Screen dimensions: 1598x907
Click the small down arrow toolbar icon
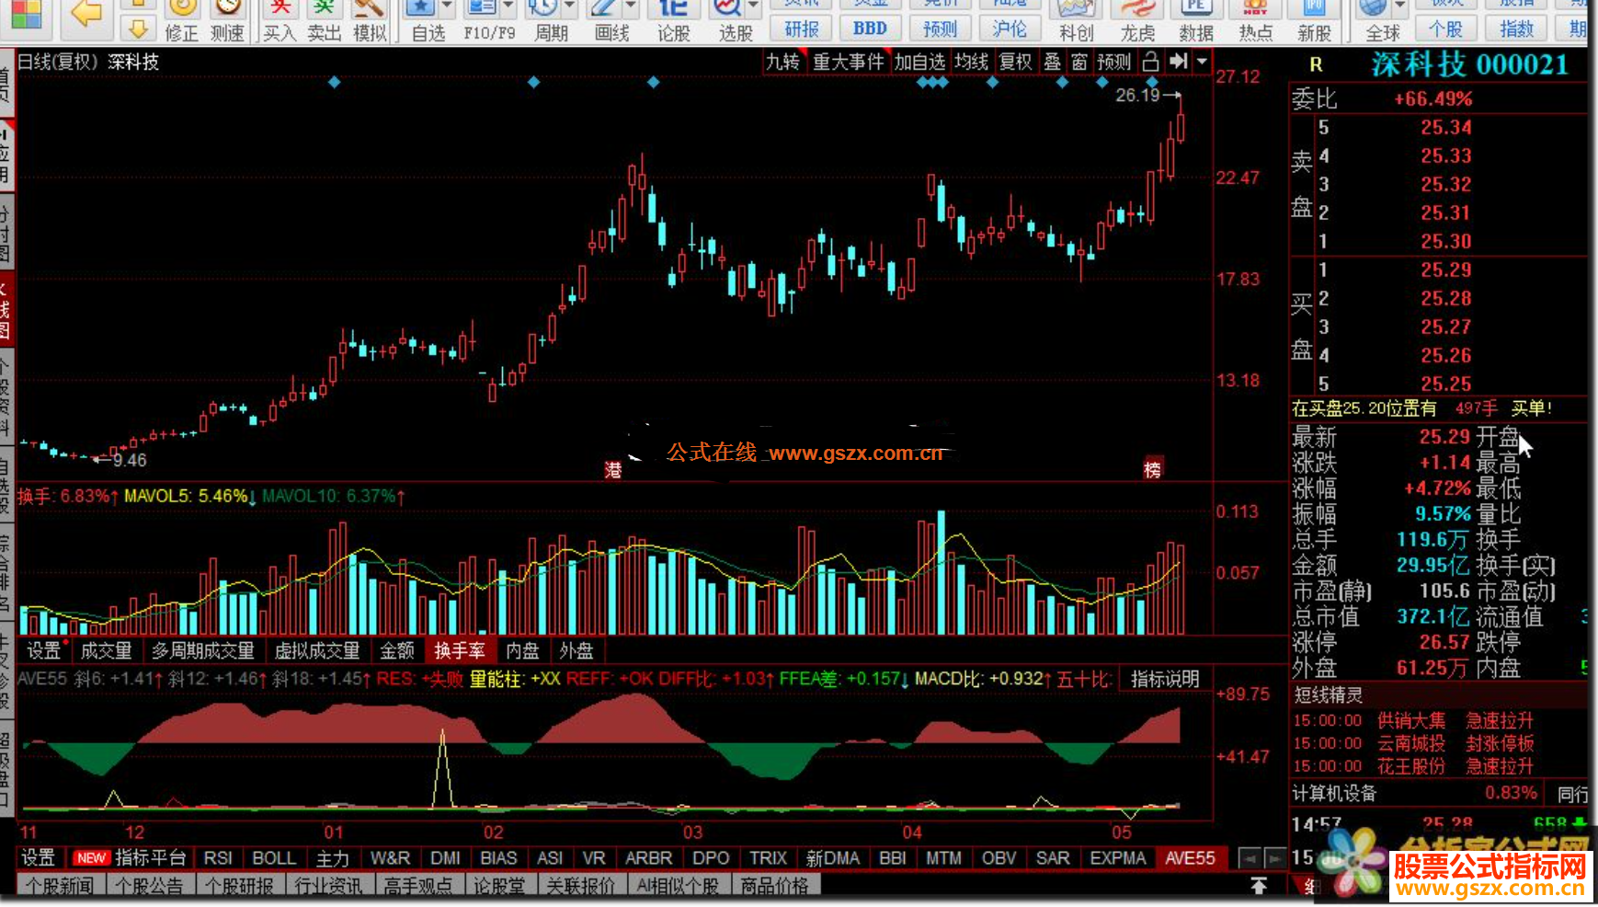pyautogui.click(x=137, y=29)
